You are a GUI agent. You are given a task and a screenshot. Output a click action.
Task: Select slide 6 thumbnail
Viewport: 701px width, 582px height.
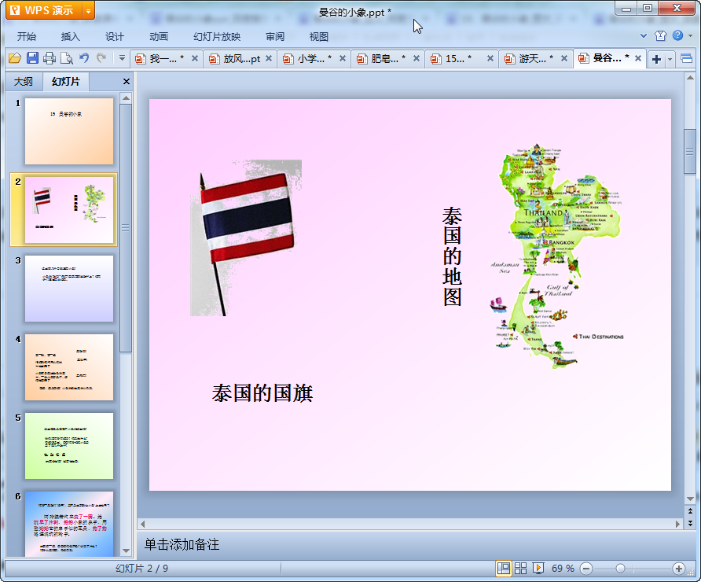(x=69, y=524)
